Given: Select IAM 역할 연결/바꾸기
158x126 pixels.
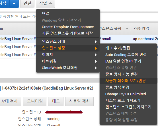Looking at the screenshot, I should [128, 61].
